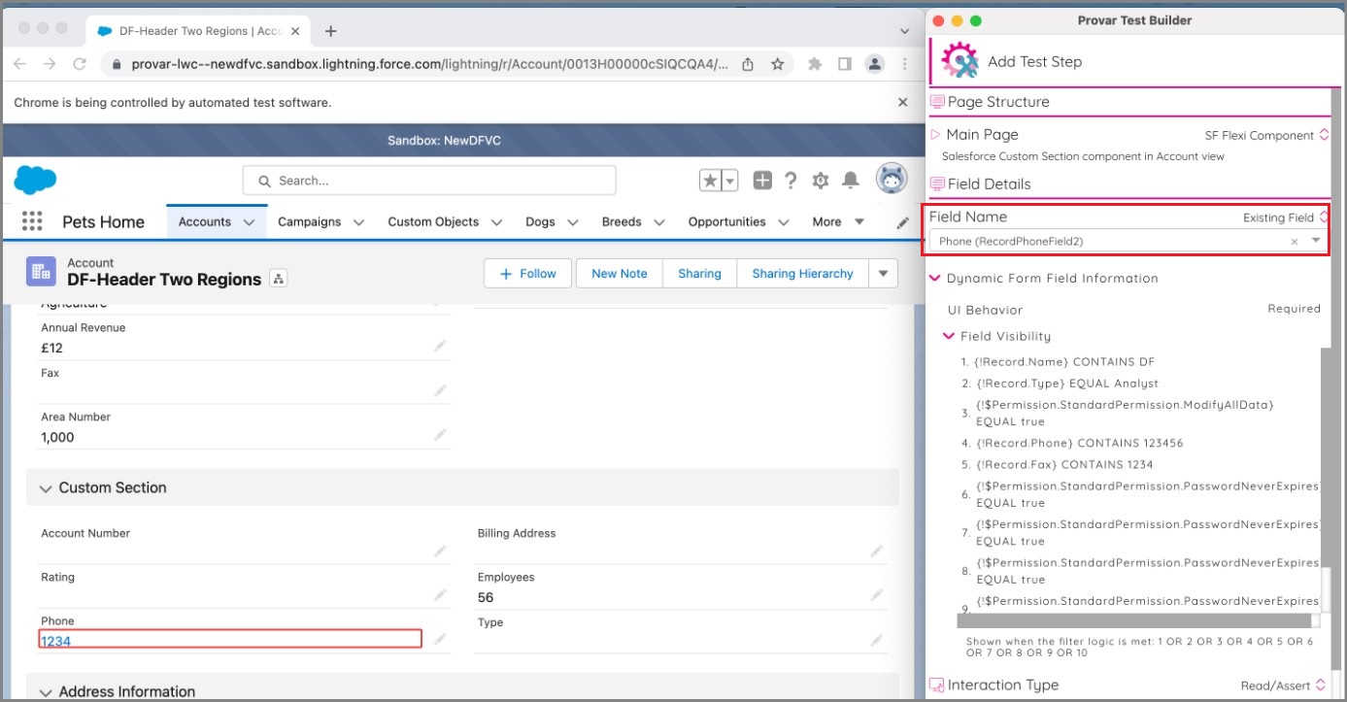
Task: Click the Follow button
Action: tap(528, 274)
